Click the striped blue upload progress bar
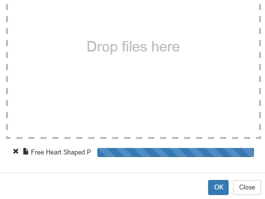This screenshot has width=265, height=199. pos(176,152)
